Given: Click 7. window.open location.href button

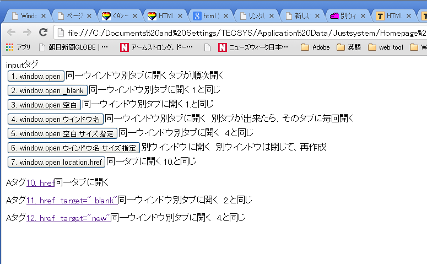Looking at the screenshot, I should (x=56, y=162).
